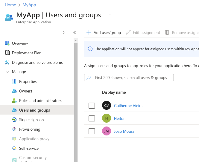Click the Owners people icon
The width and height of the screenshot is (199, 162).
pos(14,91)
